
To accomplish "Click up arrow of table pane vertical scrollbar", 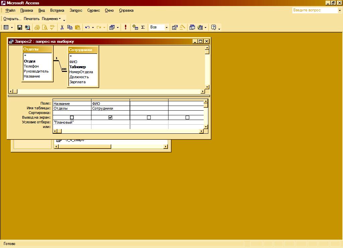I will point(207,47).
